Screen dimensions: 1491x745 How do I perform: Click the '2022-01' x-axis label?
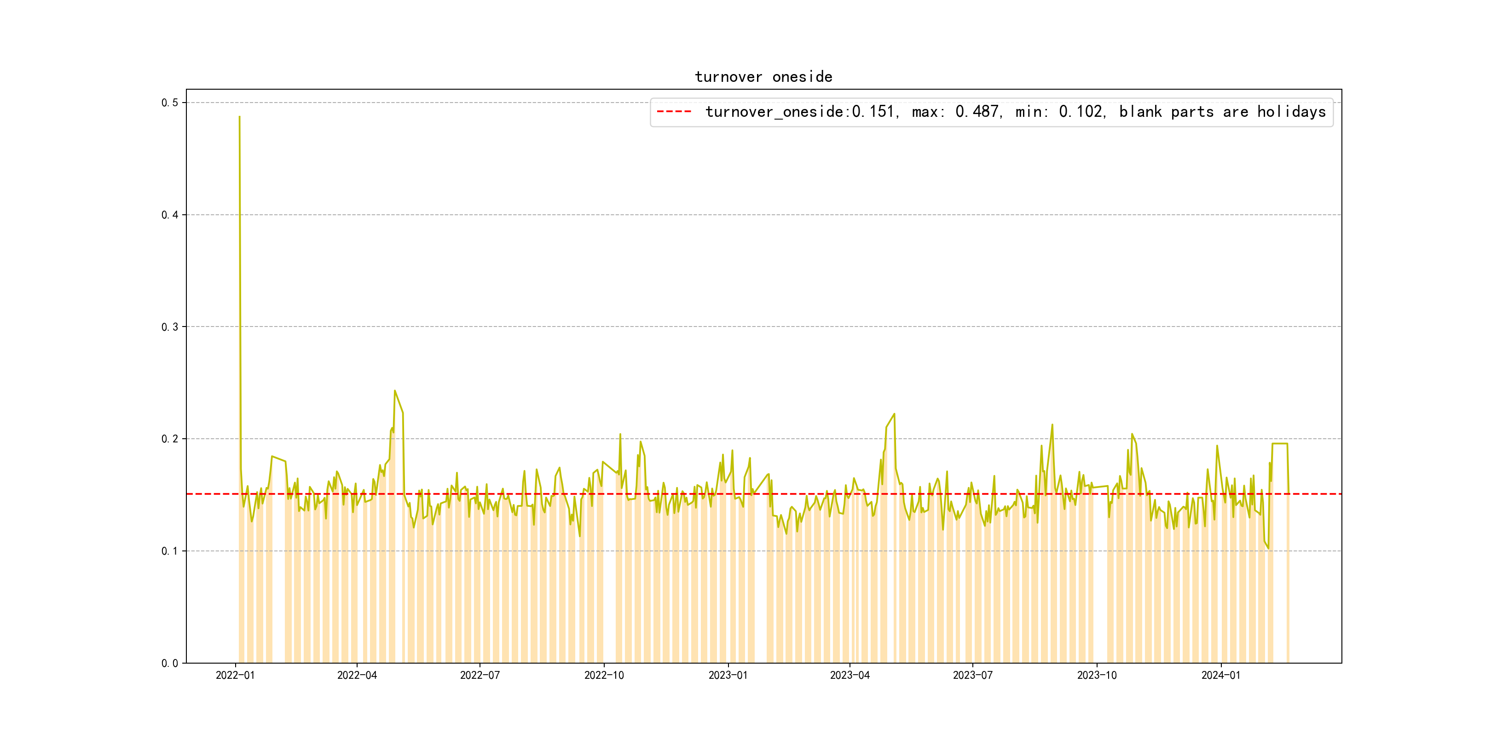point(235,675)
